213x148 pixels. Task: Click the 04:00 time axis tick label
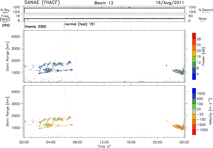point(51,142)
